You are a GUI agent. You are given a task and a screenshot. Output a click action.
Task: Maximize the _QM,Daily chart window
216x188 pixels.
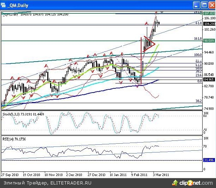coord(203,5)
